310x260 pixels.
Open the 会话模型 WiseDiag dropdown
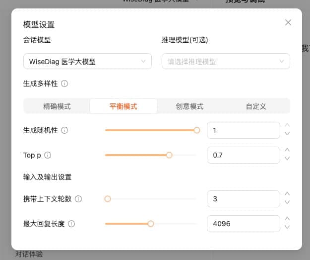87,61
